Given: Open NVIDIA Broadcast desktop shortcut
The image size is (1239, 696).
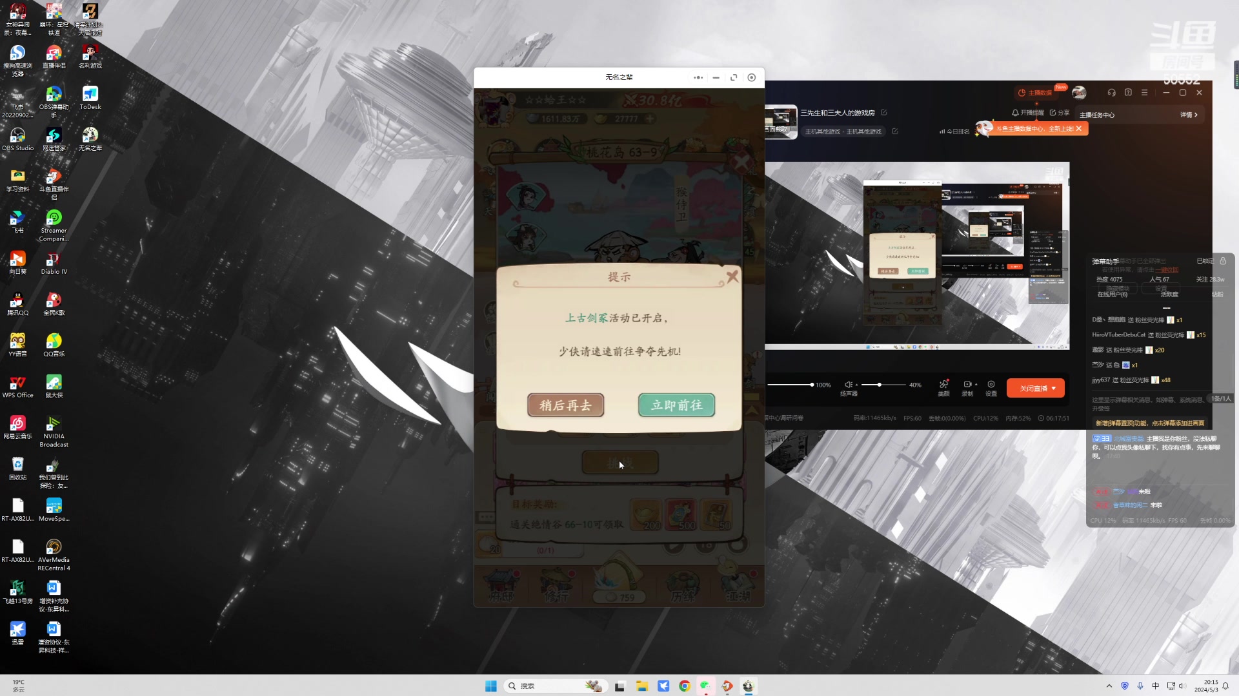Looking at the screenshot, I should click(x=54, y=432).
